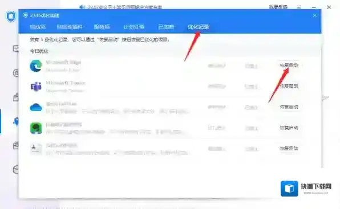Click the shield icon in 2345优化加速 title bar
This screenshot has height=209, width=340.
click(x=25, y=15)
